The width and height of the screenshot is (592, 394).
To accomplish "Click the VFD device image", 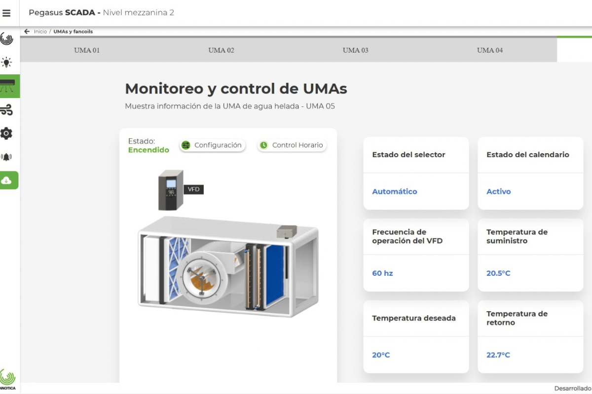I will [x=171, y=190].
